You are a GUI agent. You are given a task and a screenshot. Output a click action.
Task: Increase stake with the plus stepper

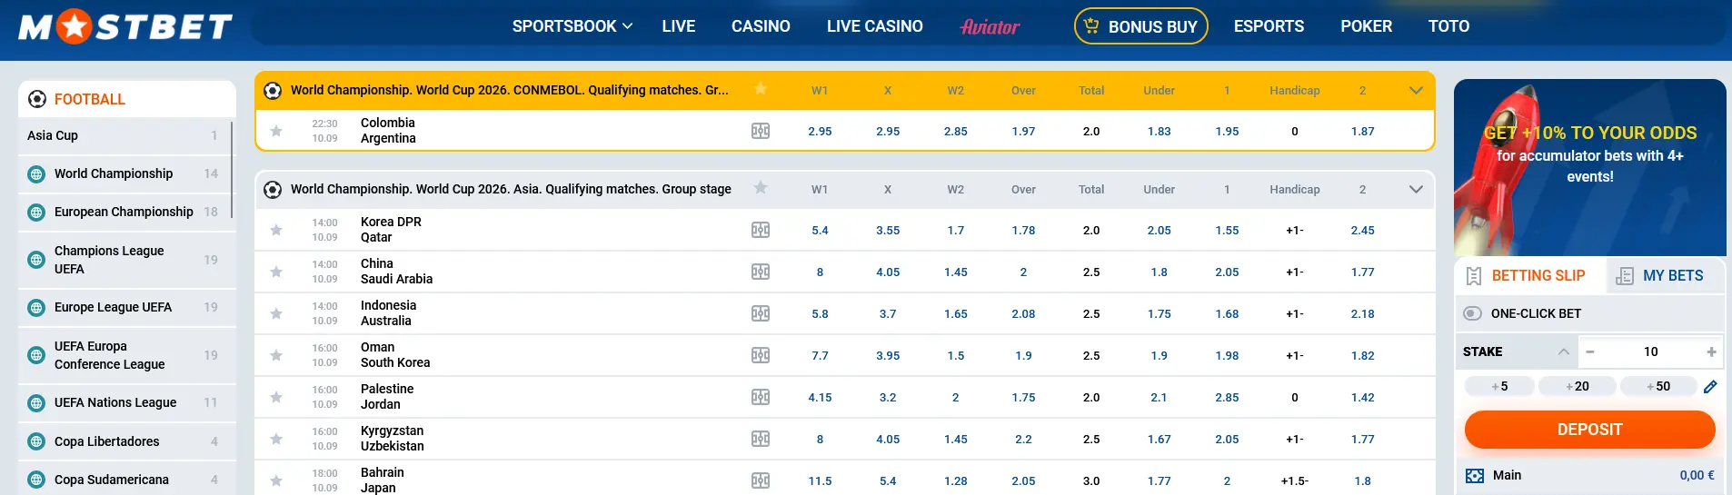[1711, 352]
